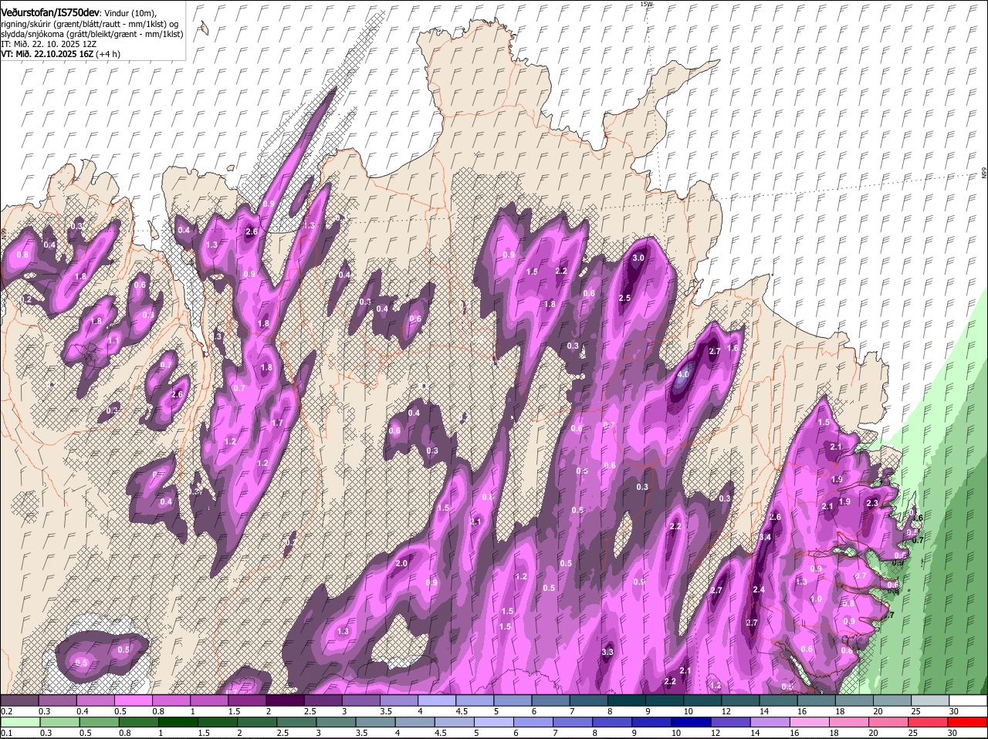Click the 4.0 precipitation value on the map

point(682,376)
